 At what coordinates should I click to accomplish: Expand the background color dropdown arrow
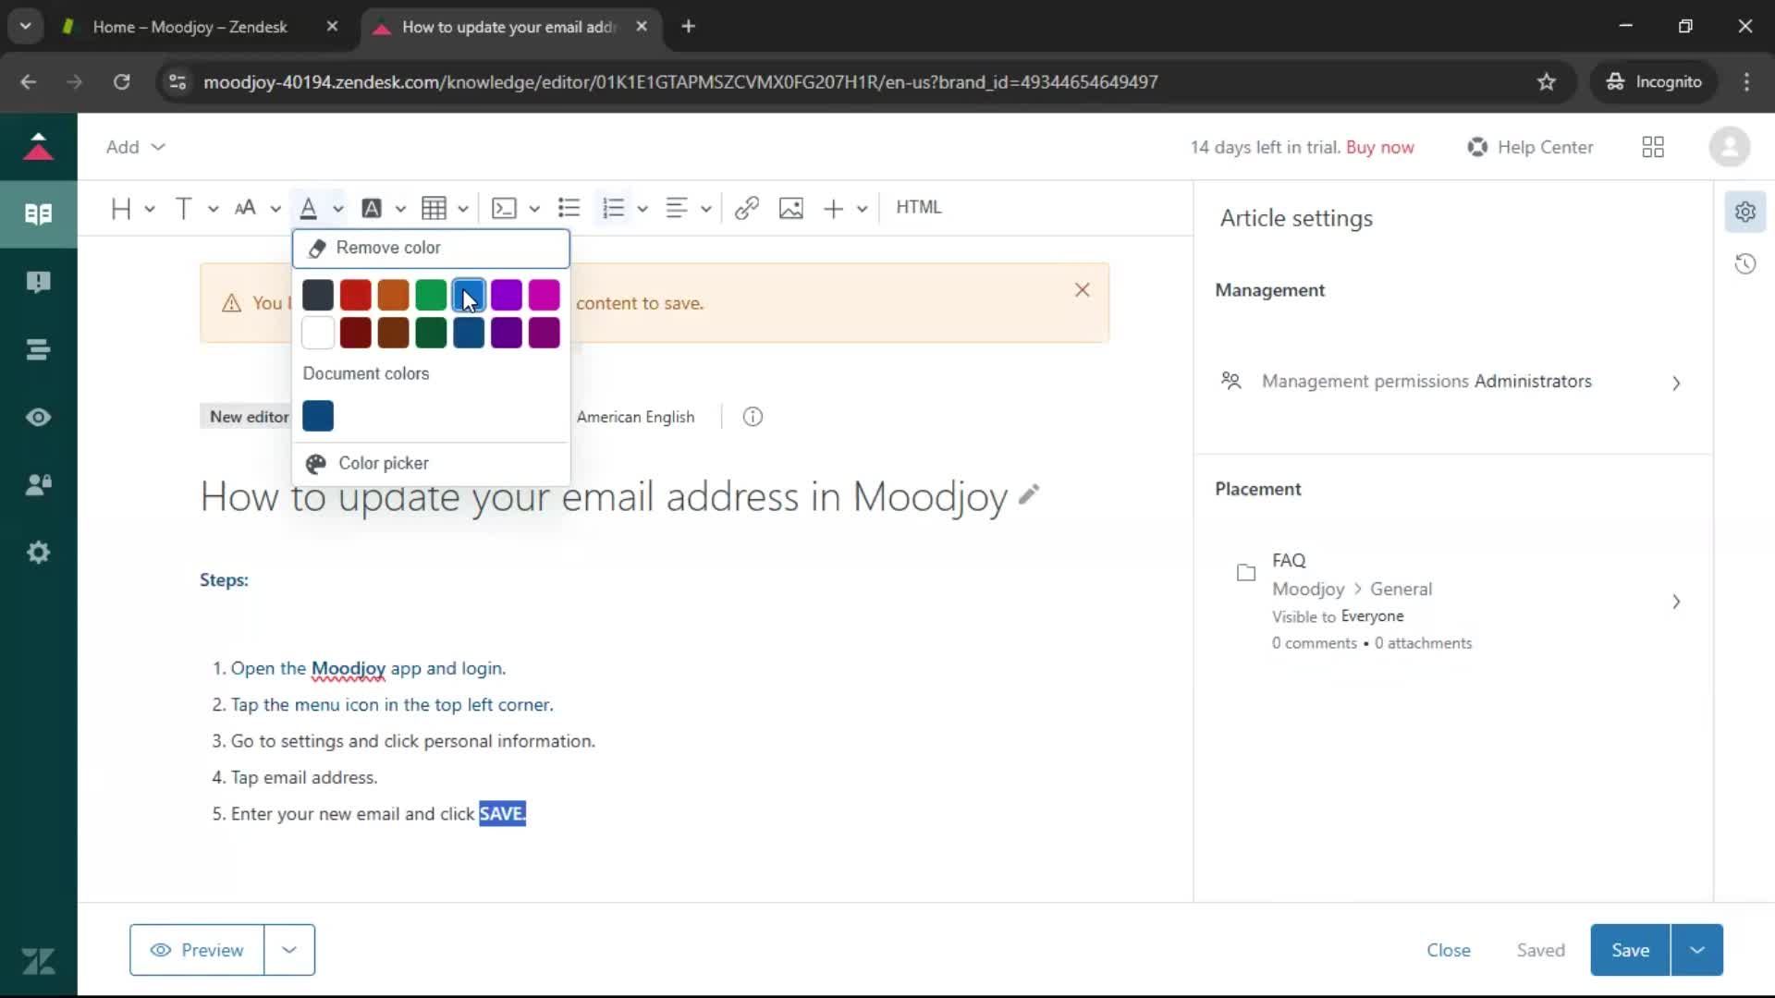tap(400, 209)
